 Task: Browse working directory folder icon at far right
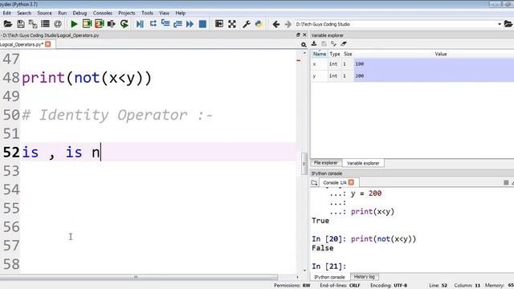click(508, 24)
